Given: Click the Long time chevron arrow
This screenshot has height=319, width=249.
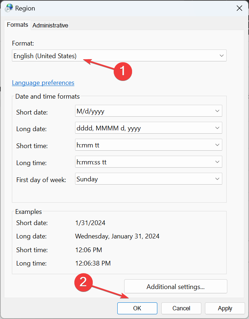Looking at the screenshot, I should tap(217, 162).
